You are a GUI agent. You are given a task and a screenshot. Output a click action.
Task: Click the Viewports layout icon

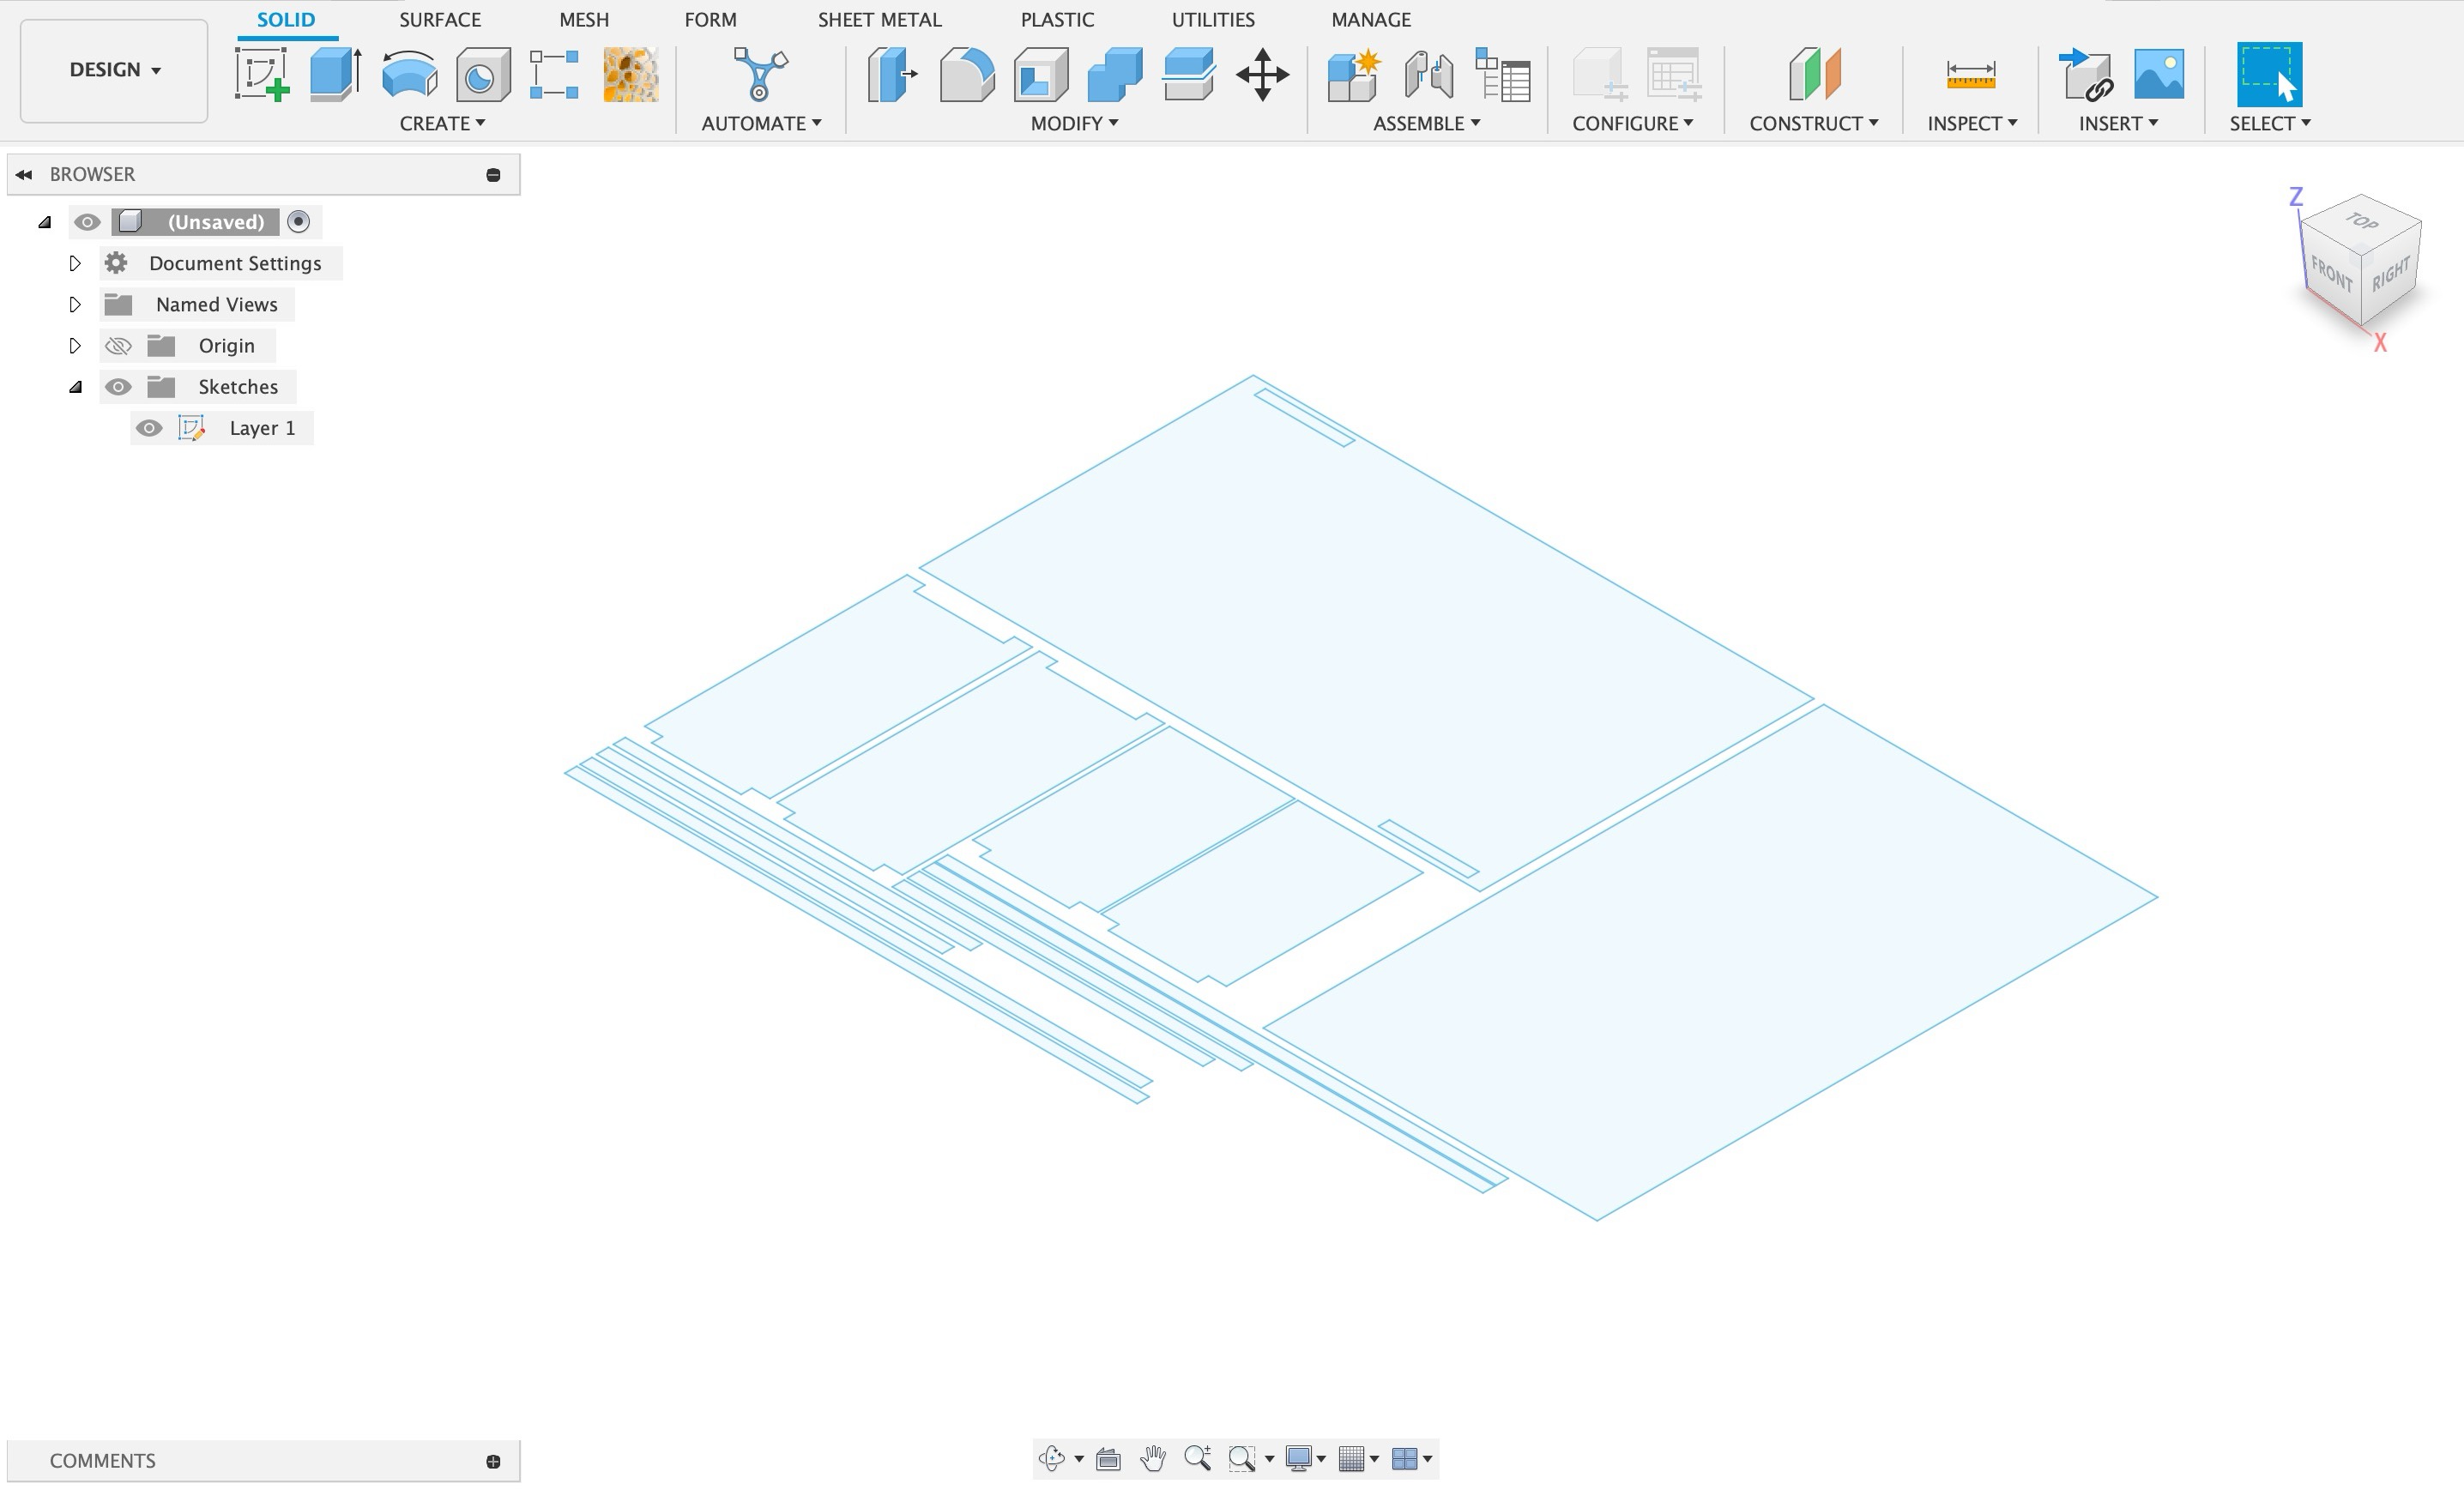coord(1404,1459)
